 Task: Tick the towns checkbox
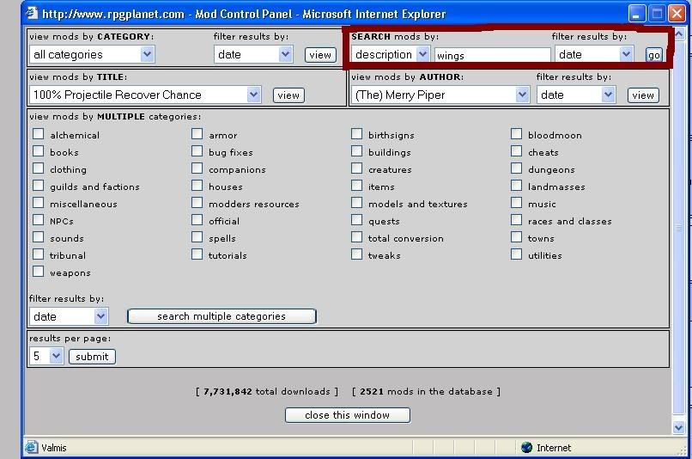(516, 237)
